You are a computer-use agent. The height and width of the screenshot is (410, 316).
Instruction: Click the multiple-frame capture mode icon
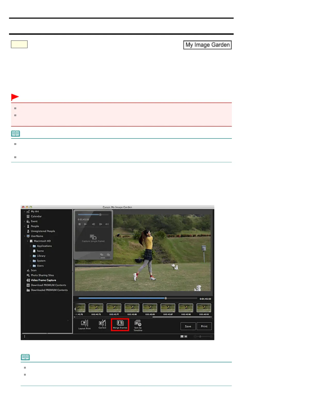pos(108,255)
